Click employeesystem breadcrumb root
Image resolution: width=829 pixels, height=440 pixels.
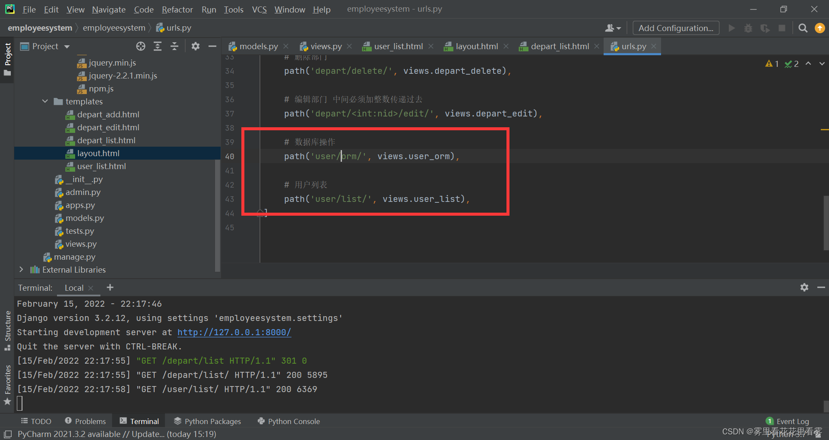(x=40, y=28)
